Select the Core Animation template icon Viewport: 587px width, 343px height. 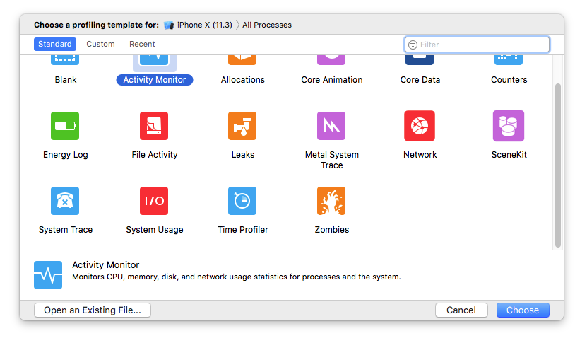click(331, 60)
